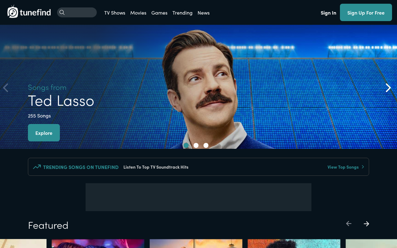Click the trending chart arrow icon
This screenshot has width=397, height=248.
coord(37,167)
